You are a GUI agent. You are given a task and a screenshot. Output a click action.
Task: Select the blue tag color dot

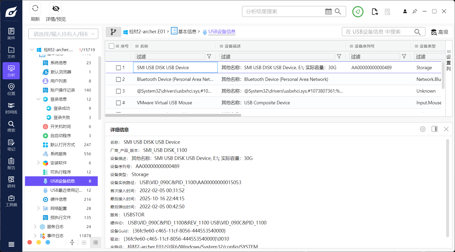click(x=48, y=242)
